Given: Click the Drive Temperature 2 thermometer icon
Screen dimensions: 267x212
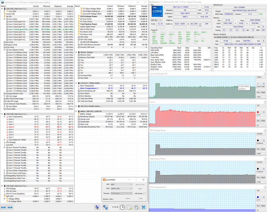Looking at the screenshot, I should [x=79, y=88].
